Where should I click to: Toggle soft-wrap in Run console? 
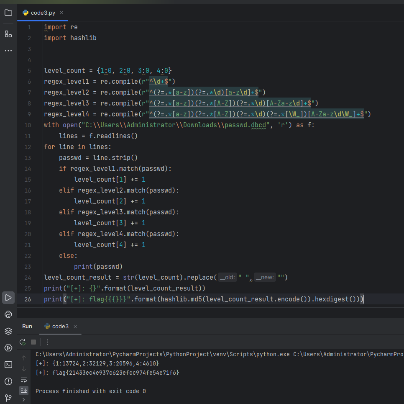pos(24,380)
